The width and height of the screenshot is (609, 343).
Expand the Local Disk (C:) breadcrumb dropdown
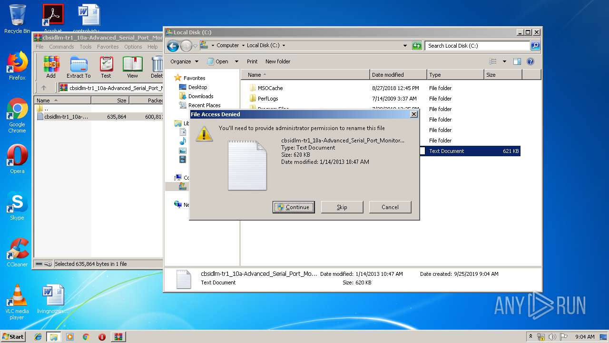284,46
